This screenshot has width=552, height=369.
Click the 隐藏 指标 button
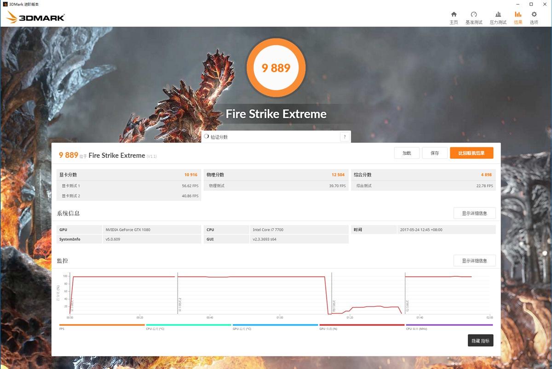coord(481,341)
